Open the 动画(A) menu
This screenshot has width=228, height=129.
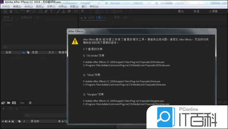(63, 6)
